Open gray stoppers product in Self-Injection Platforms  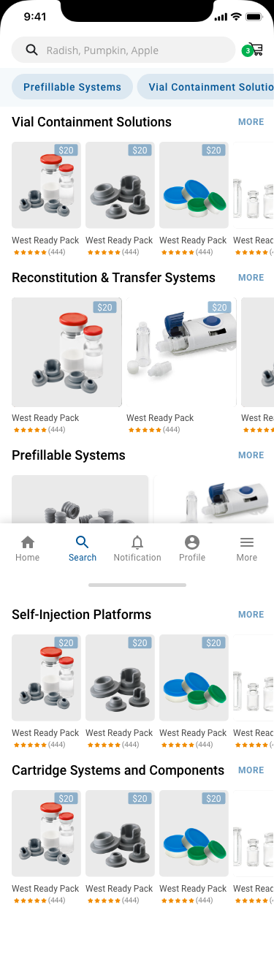click(x=120, y=678)
